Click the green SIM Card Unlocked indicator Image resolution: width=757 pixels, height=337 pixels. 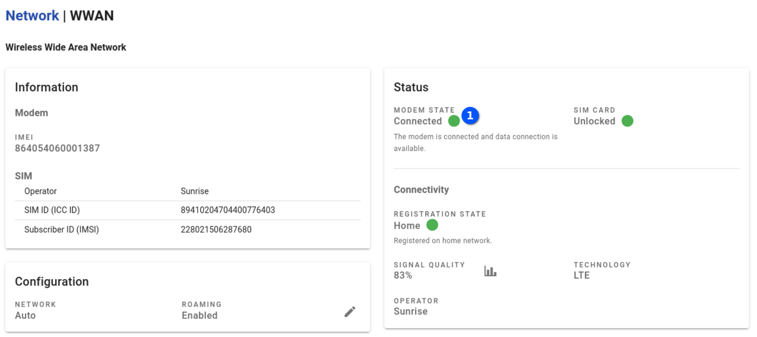point(627,121)
